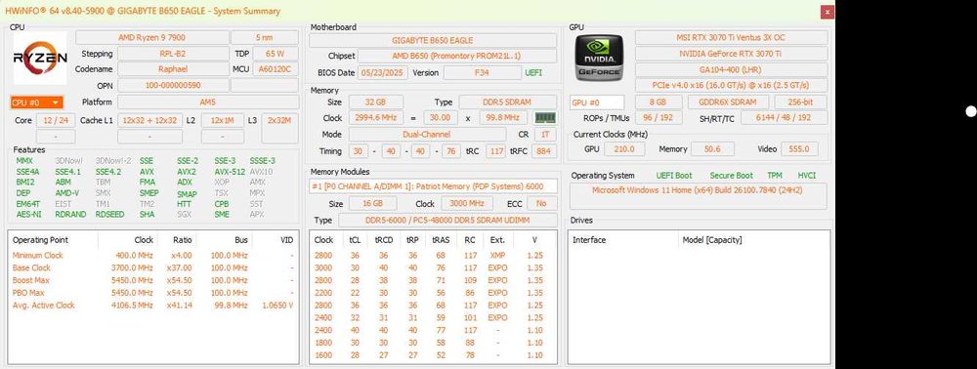The image size is (977, 369).
Task: Select the PBO Max row
Action: point(152,293)
